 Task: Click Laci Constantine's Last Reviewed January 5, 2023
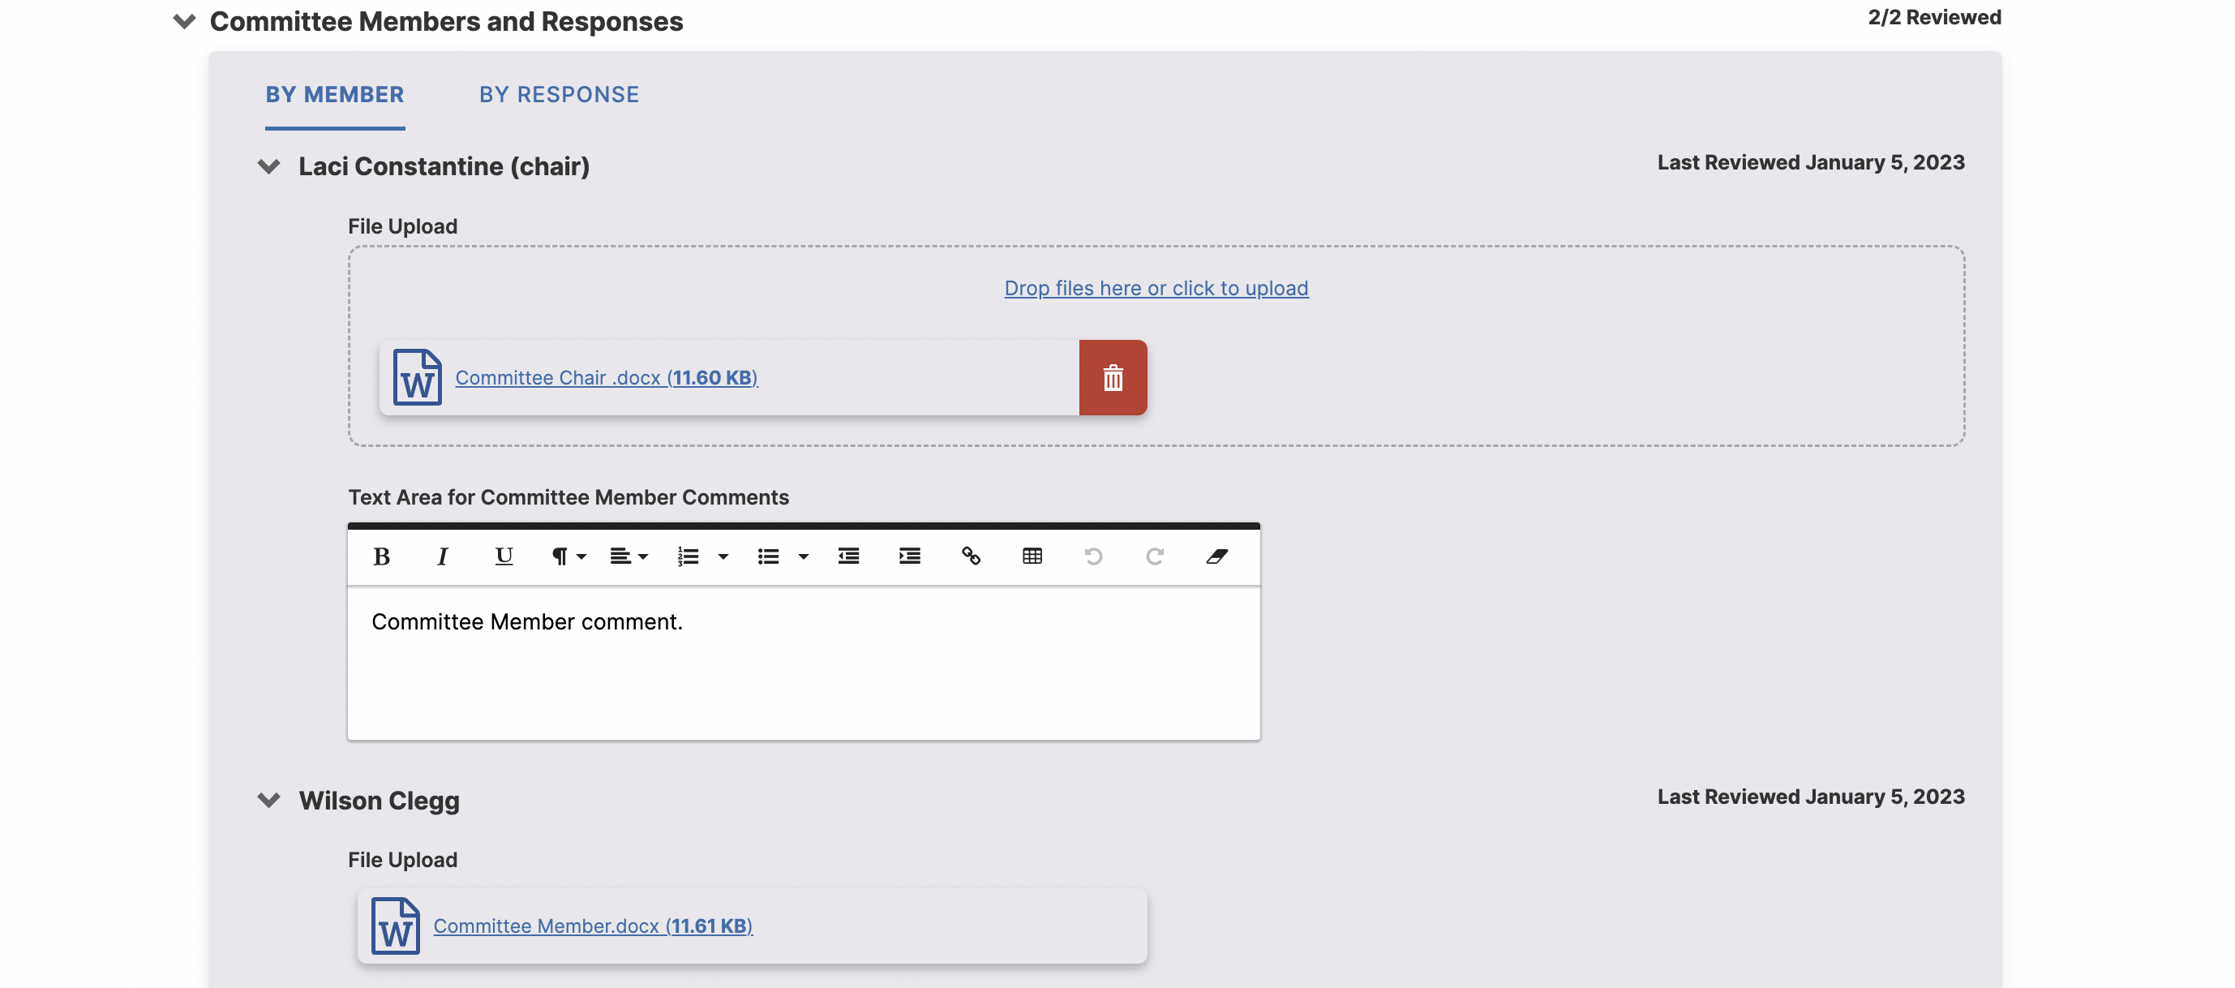coord(1811,162)
